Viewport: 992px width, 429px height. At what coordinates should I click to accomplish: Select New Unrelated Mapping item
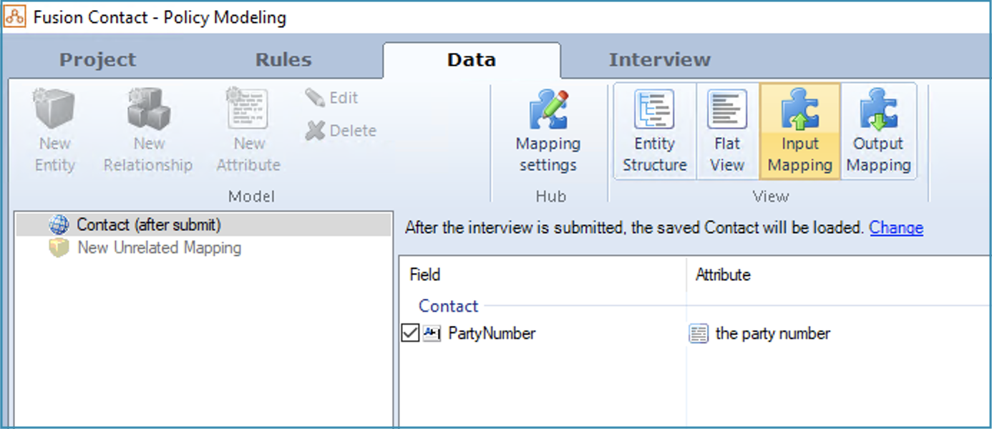coord(159,248)
